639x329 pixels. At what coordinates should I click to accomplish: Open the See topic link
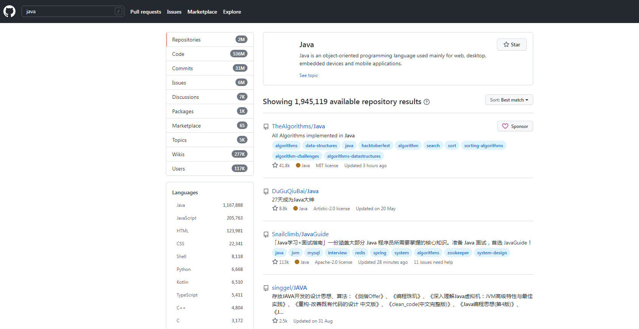pyautogui.click(x=309, y=75)
